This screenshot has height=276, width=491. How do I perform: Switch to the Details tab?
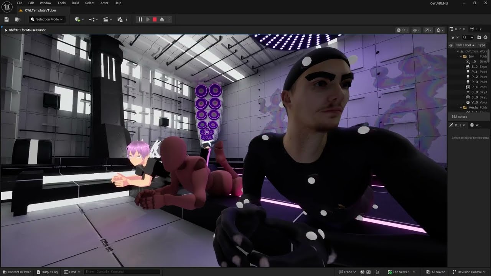coord(457,125)
